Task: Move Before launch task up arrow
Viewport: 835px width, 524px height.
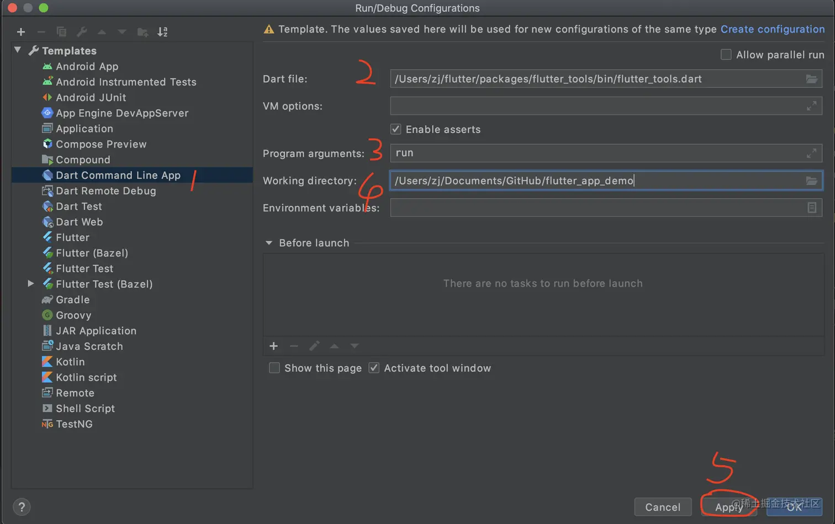Action: pyautogui.click(x=334, y=346)
